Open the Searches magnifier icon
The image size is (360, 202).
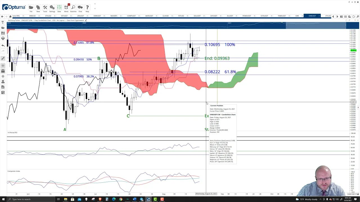click(x=73, y=7)
